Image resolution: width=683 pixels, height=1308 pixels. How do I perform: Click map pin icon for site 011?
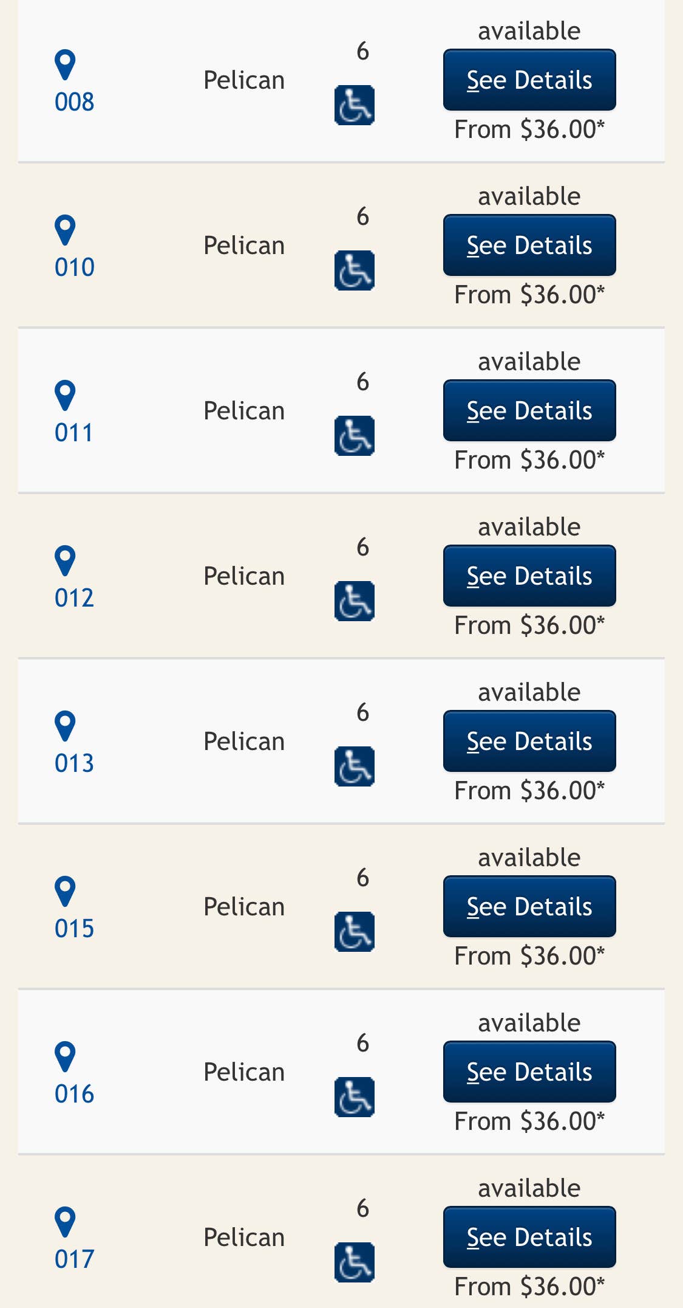tap(65, 395)
